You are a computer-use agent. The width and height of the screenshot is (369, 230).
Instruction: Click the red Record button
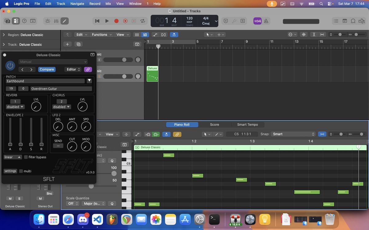pyautogui.click(x=116, y=21)
